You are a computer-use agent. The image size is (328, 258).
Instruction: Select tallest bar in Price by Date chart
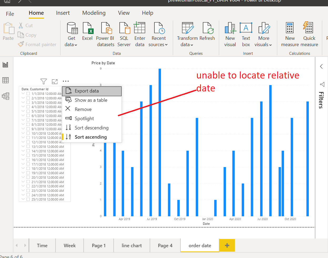pos(160,142)
